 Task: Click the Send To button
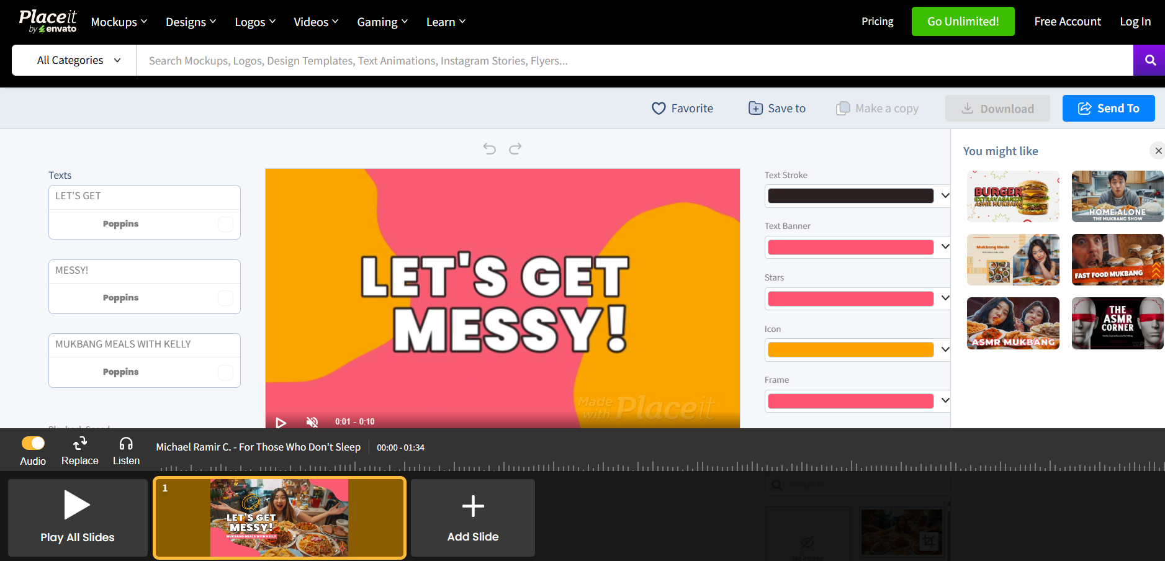pos(1109,108)
